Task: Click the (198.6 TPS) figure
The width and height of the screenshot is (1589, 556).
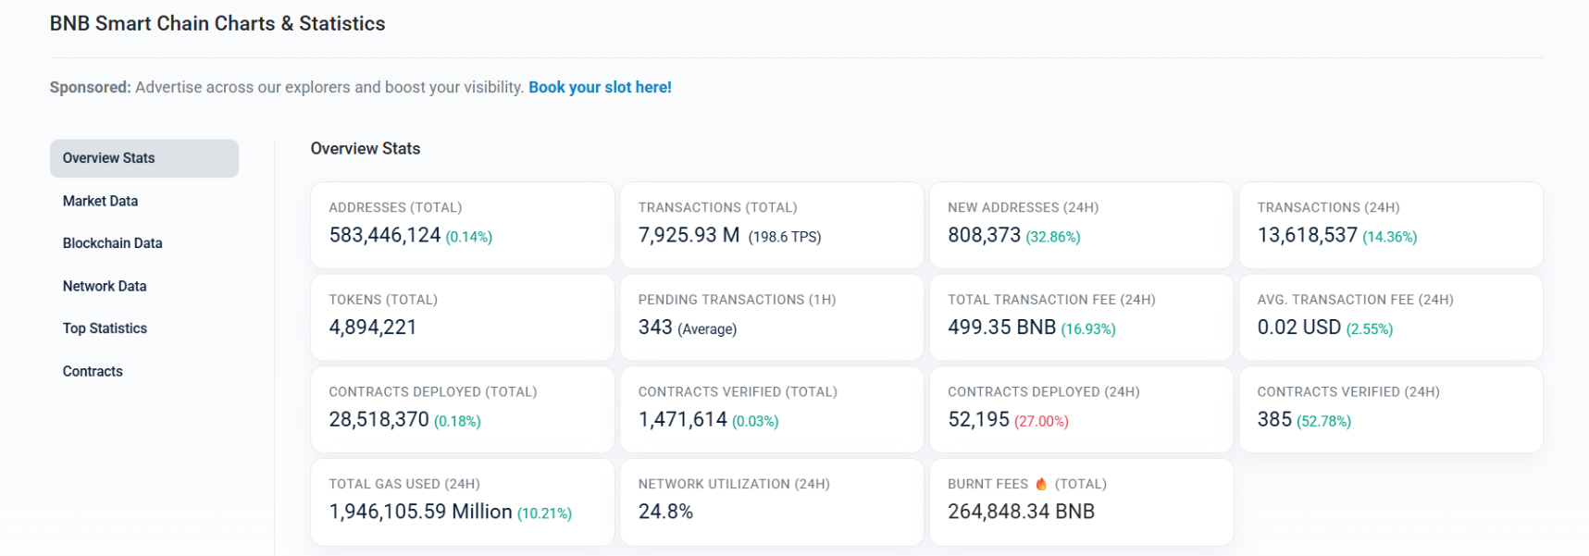Action: point(785,237)
